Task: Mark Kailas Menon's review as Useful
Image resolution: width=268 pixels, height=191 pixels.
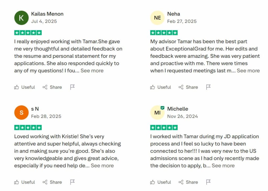Action: pyautogui.click(x=25, y=87)
